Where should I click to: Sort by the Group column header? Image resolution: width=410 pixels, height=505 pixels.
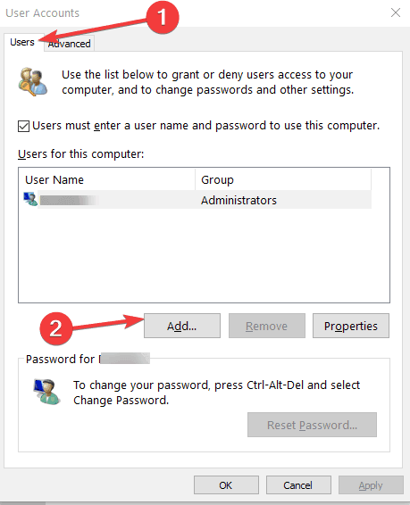click(283, 179)
